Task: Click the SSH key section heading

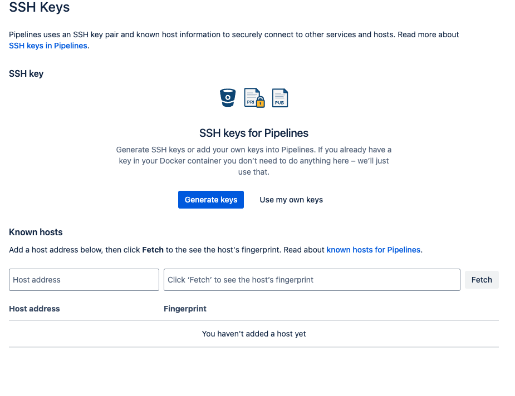Action: tap(26, 73)
